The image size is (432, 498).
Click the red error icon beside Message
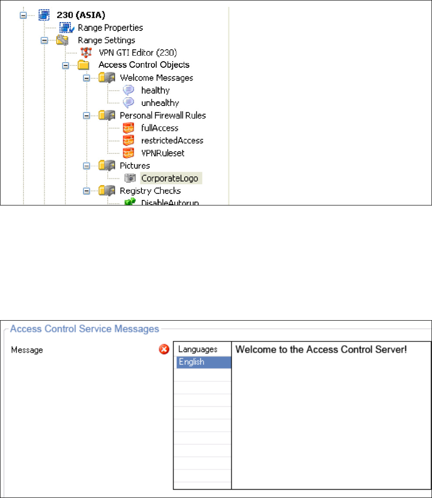pyautogui.click(x=164, y=350)
